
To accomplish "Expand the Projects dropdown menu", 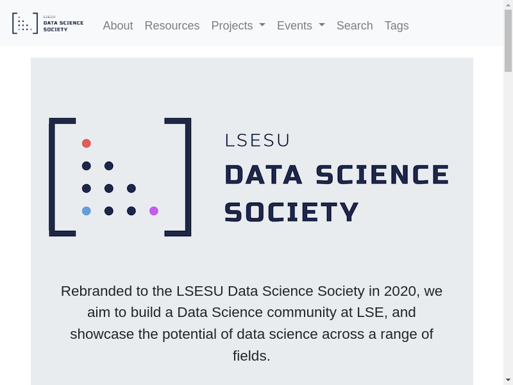I will [238, 26].
